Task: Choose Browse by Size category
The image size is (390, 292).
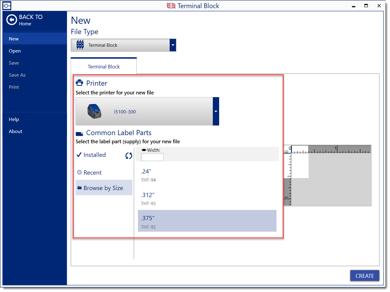Action: coord(103,188)
